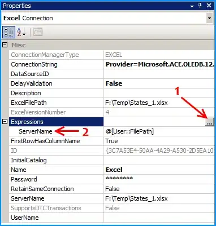Click the empty UserName value field
Screen dimensions: 216x226
[159, 218]
